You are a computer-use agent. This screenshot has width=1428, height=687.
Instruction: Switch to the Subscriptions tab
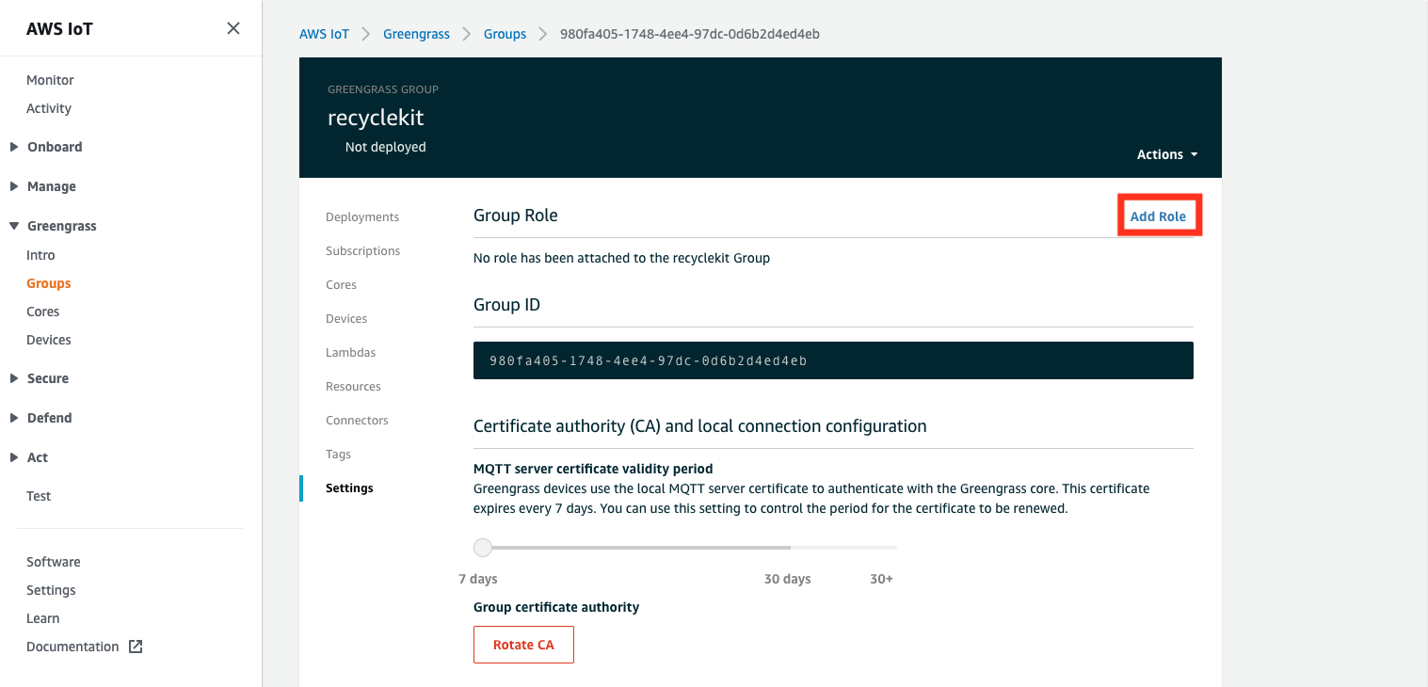(x=363, y=251)
